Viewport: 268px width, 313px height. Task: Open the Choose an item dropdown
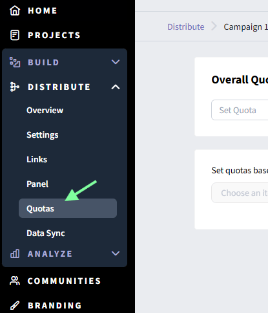click(240, 193)
